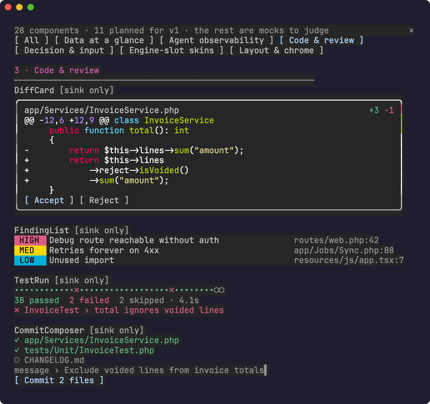Accept the InvoiceService diff
This screenshot has height=404, width=430.
click(49, 200)
